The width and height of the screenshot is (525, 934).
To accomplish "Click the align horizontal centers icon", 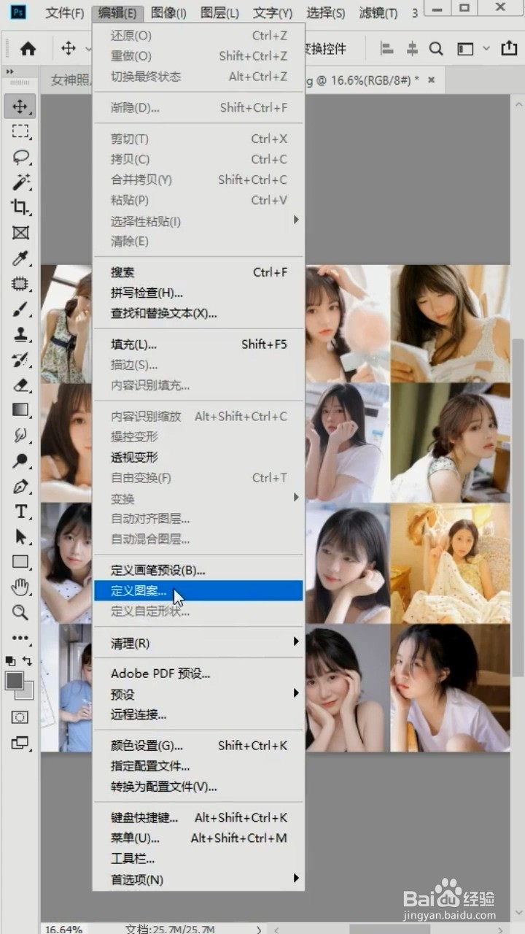I will [412, 49].
